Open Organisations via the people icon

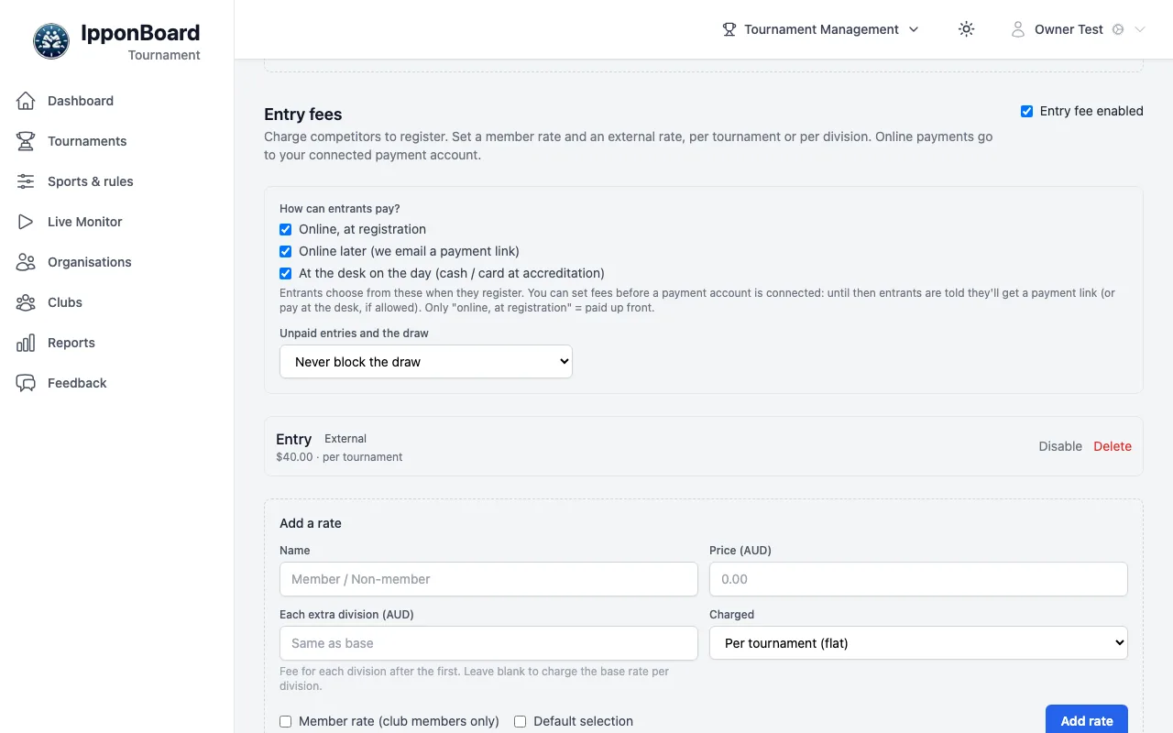pos(26,262)
